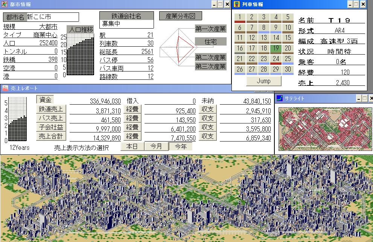Select train number 30 in the train grid
This screenshot has width=373, height=242.
click(288, 70)
